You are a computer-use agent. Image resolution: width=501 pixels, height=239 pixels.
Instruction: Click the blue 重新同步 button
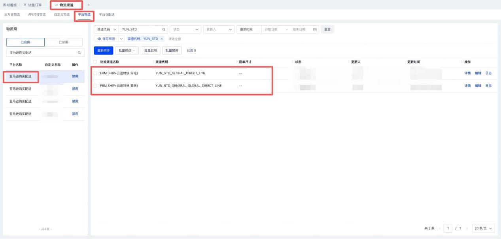103,50
